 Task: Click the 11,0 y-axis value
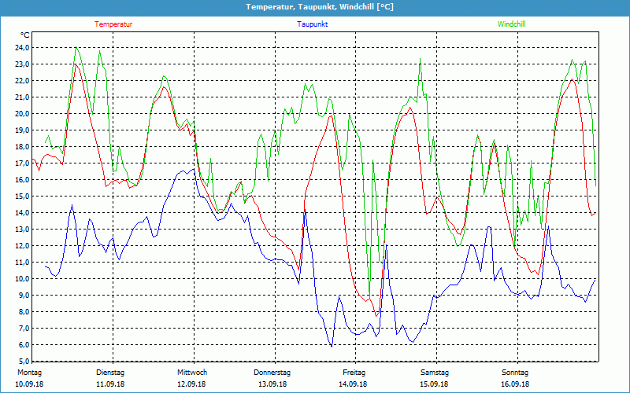pos(23,263)
